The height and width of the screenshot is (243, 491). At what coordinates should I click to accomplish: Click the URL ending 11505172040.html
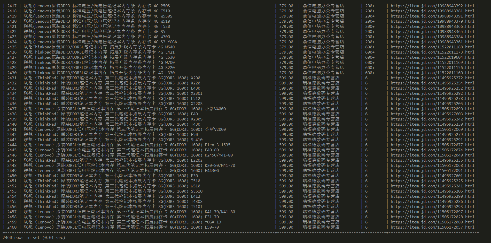(x=432, y=155)
